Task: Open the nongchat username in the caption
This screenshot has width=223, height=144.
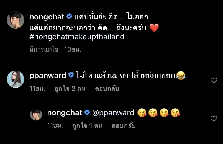Action: [x=47, y=17]
